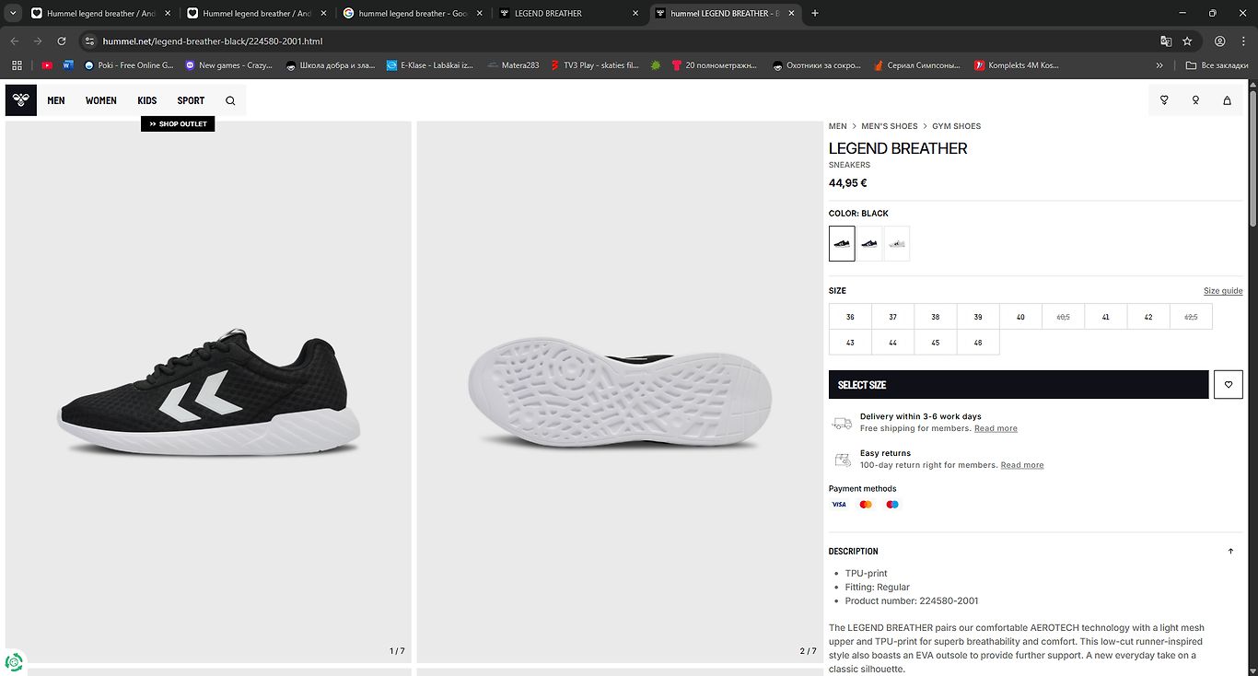
Task: Open the YouTube bookmark
Action: 47,65
